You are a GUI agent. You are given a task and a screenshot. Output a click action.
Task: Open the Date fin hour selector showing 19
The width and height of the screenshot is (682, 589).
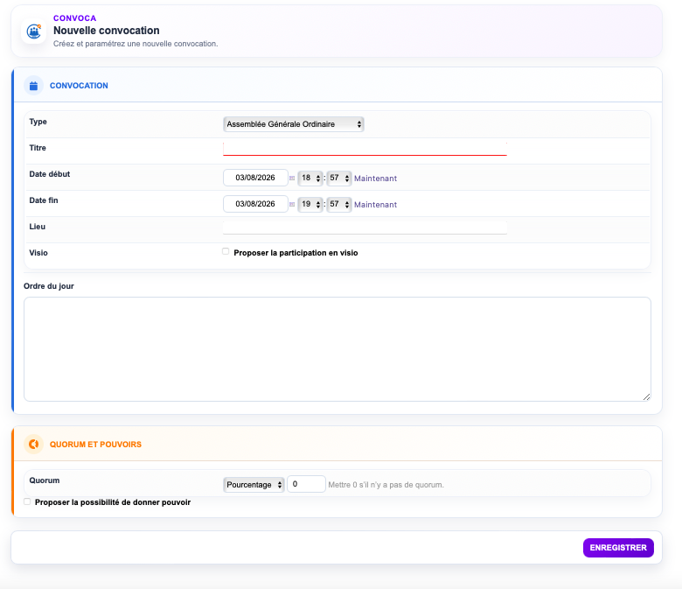pos(310,204)
